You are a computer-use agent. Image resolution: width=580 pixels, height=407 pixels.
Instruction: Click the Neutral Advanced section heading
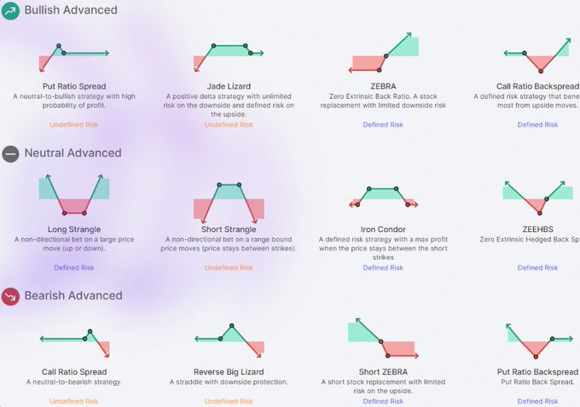coord(72,154)
